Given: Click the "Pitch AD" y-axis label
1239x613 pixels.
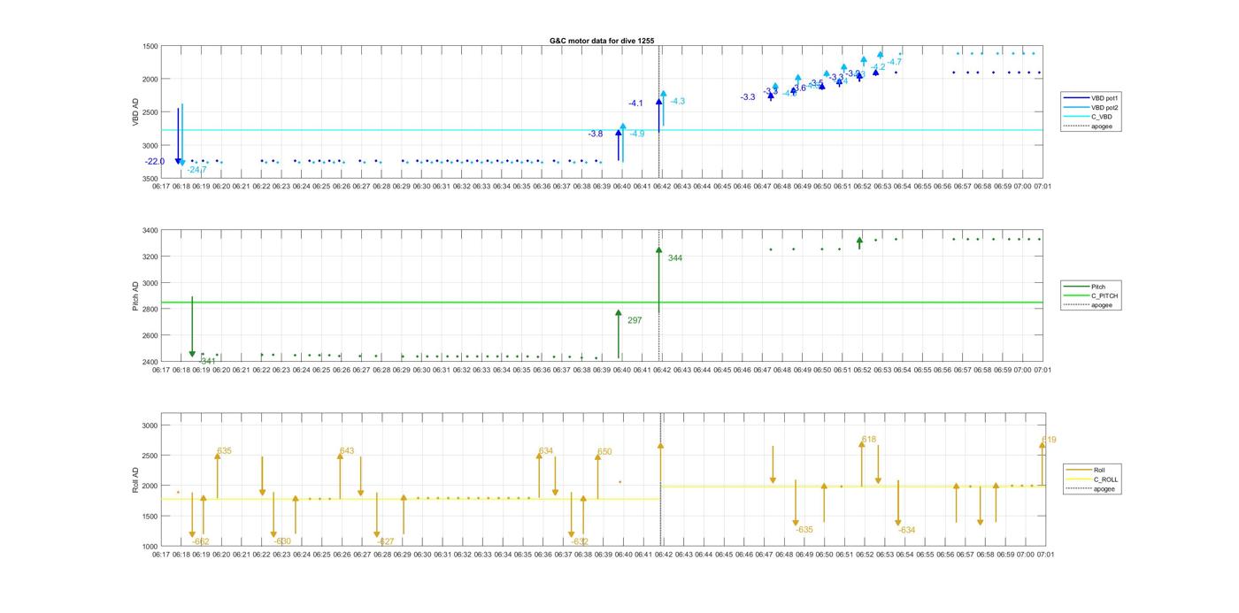Looking at the screenshot, I should 136,295.
